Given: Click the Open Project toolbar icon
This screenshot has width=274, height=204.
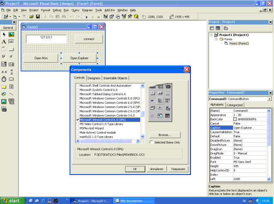Looking at the screenshot, I should coord(31,17).
